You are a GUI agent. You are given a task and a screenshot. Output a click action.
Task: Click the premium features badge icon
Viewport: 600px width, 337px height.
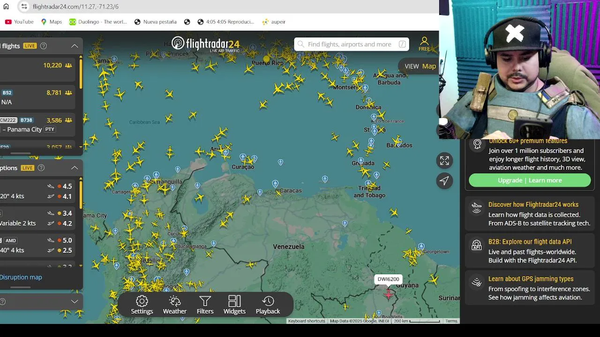point(477,144)
